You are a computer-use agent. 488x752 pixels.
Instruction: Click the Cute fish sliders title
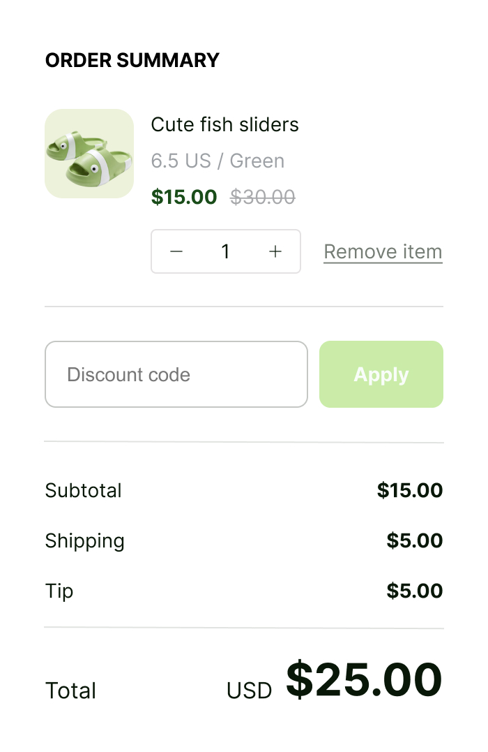[224, 125]
